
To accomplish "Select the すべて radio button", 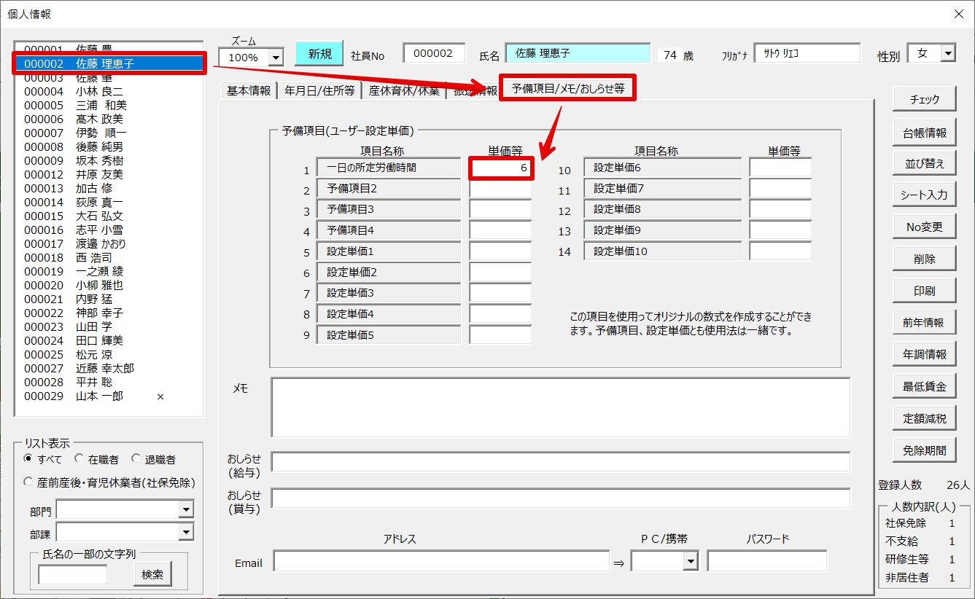I will click(x=28, y=459).
